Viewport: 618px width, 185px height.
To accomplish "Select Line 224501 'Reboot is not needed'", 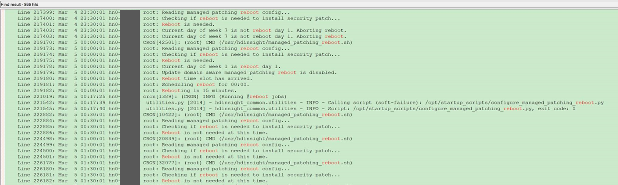I will [205, 157].
